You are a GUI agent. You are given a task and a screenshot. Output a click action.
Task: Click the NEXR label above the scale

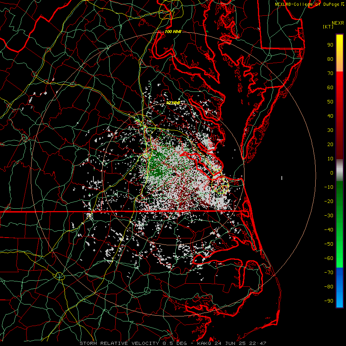(x=338, y=23)
